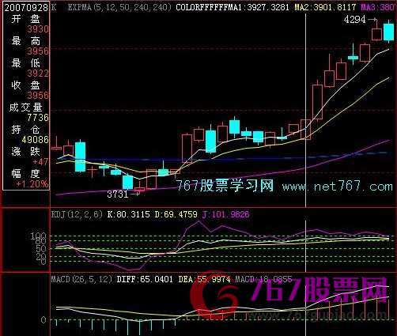Viewport: 397px width, 336px height.
Task: Click the 20070928 date header
Action: pyautogui.click(x=26, y=7)
